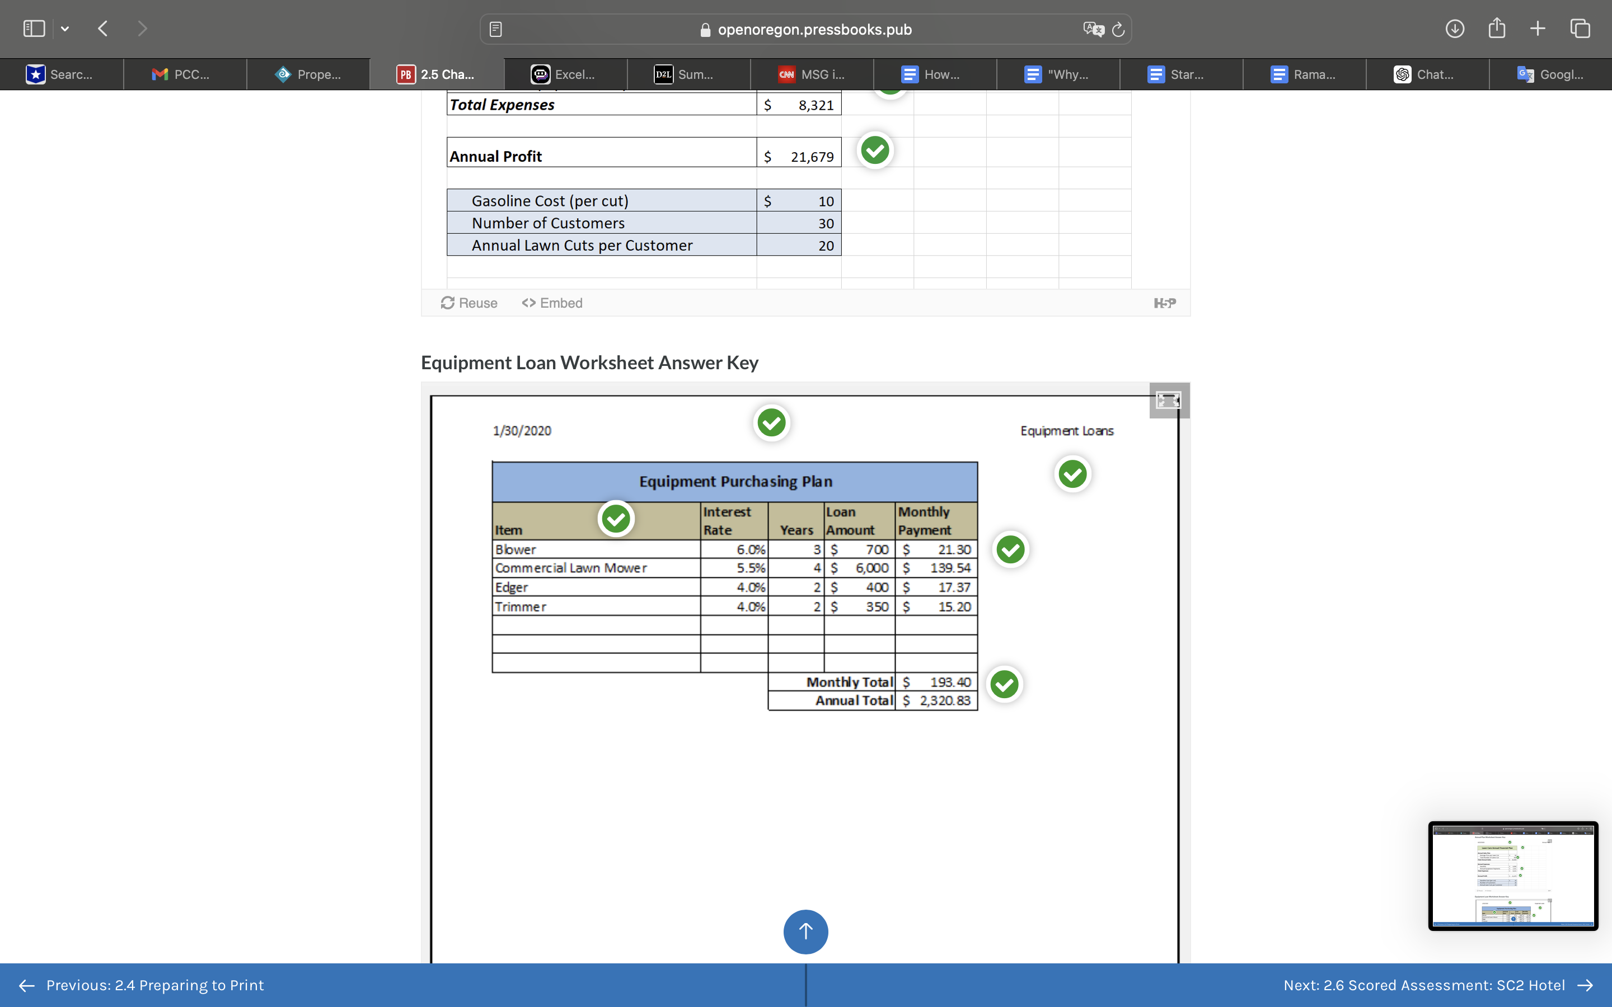Click the Embed link

tap(551, 302)
